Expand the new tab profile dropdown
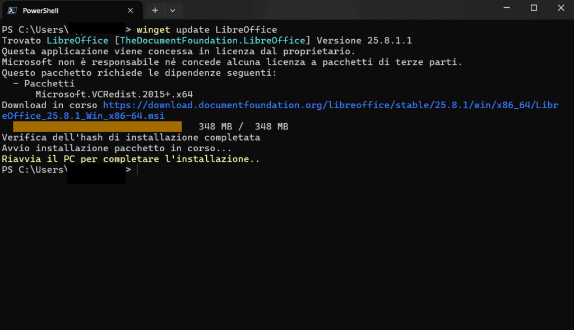Viewport: 574px width, 330px height. [x=173, y=11]
